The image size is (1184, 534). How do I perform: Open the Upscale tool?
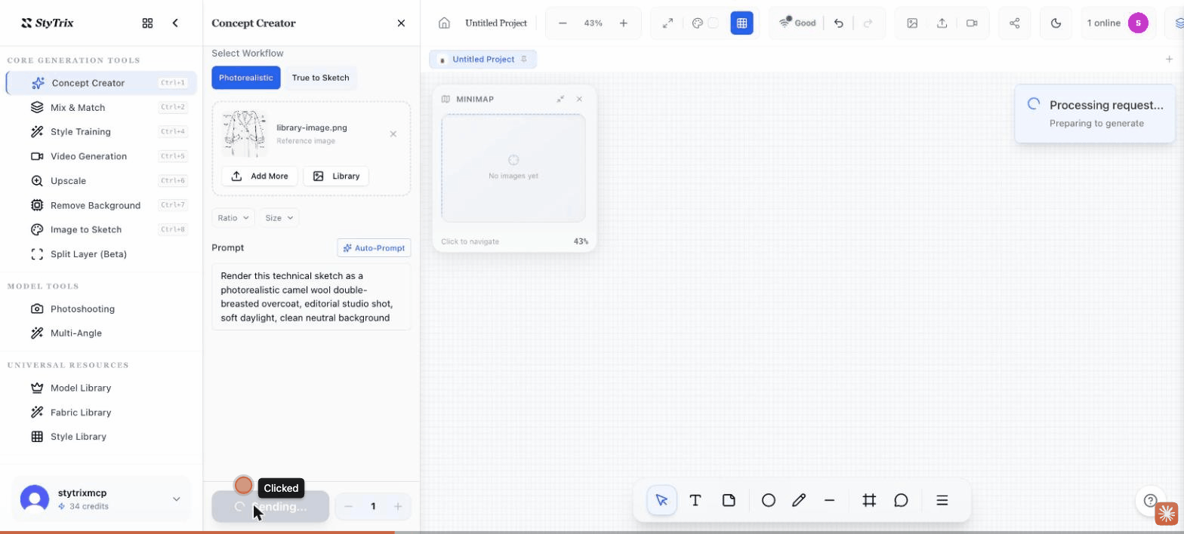[101, 180]
